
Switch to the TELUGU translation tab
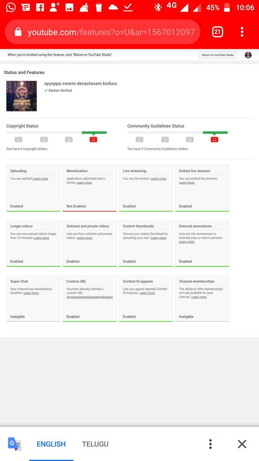tap(95, 444)
